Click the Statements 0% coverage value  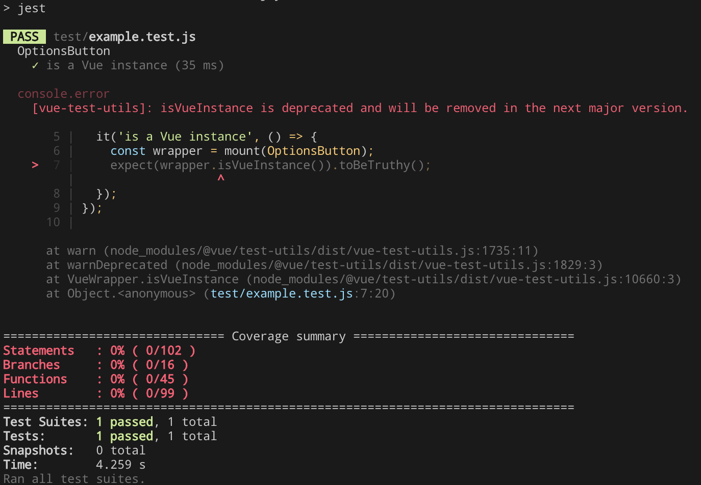point(117,350)
